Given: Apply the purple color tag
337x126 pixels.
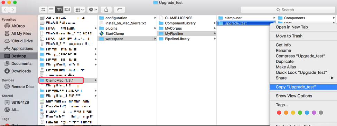Looking at the screenshot, I should click(x=314, y=113).
